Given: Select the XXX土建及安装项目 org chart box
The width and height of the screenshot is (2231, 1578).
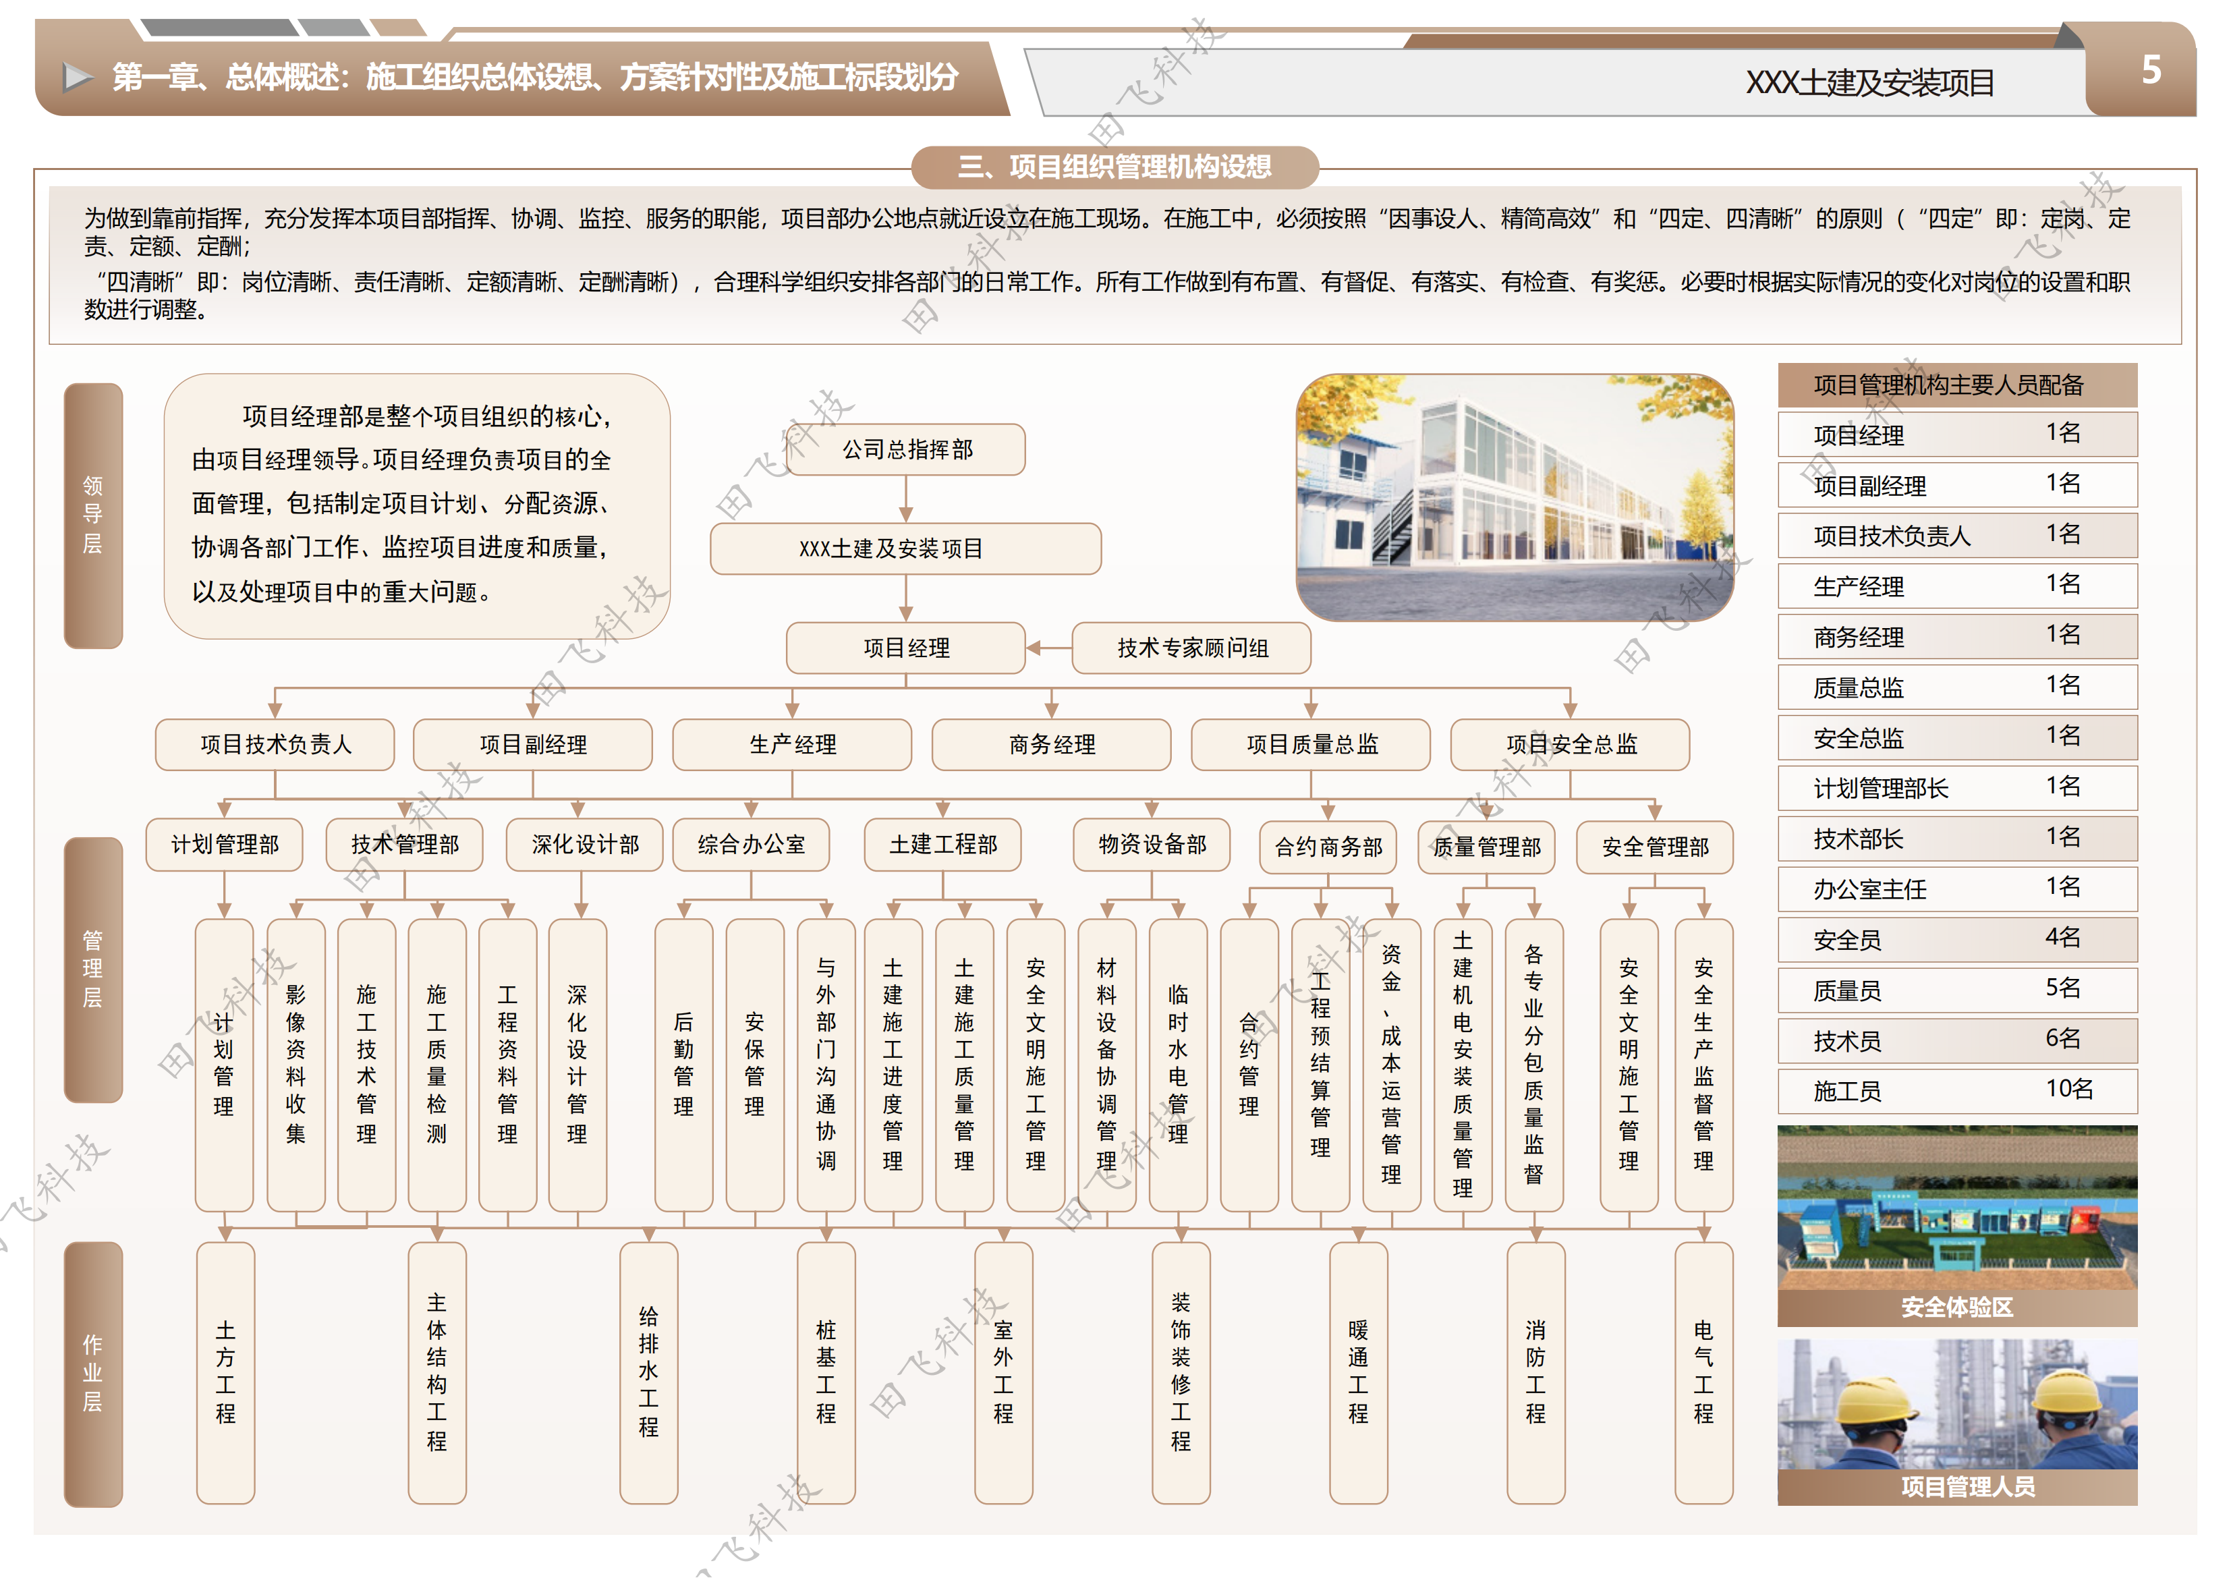Looking at the screenshot, I should (905, 549).
